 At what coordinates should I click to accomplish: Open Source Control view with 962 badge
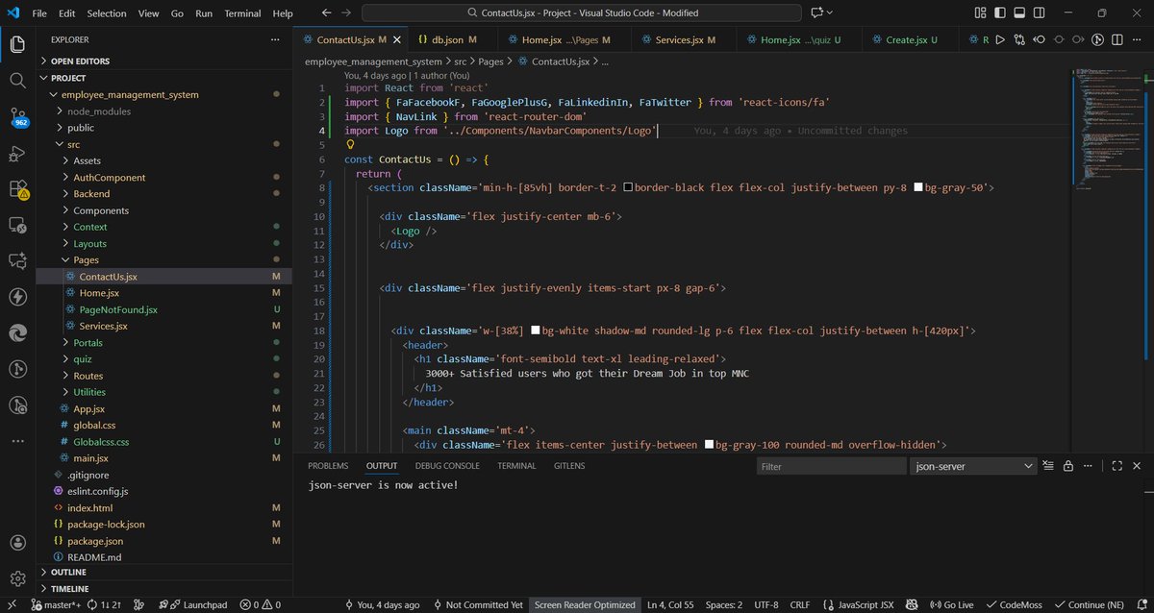pos(17,117)
